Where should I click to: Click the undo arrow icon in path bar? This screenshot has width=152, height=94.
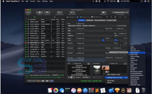pos(107,17)
